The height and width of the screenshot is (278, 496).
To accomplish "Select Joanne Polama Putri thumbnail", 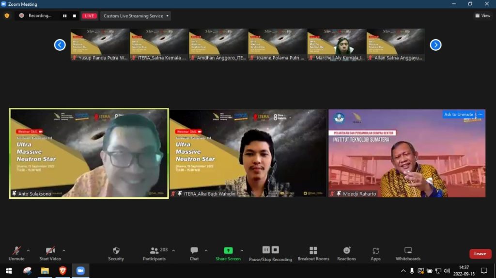I will pos(278,44).
